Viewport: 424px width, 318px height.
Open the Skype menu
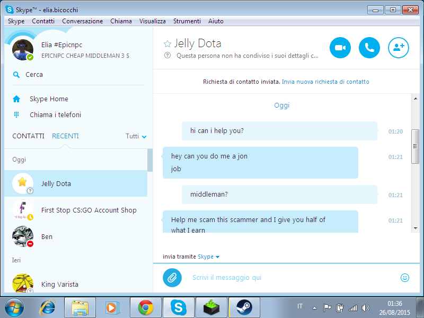point(16,21)
